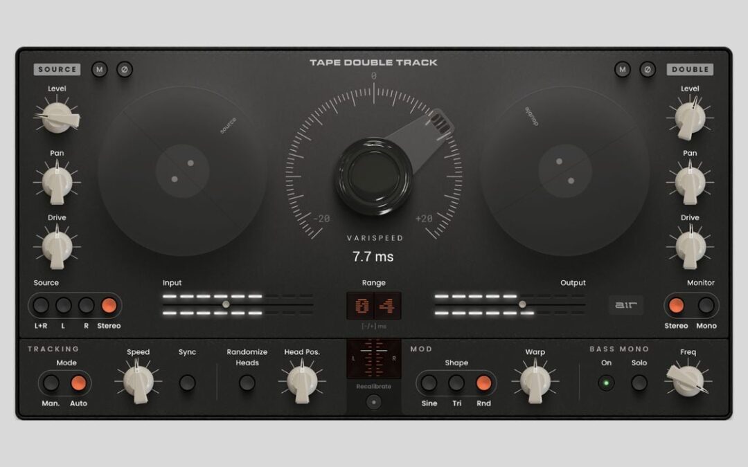Solo the Bass Mono band
The height and width of the screenshot is (467, 748).
639,381
